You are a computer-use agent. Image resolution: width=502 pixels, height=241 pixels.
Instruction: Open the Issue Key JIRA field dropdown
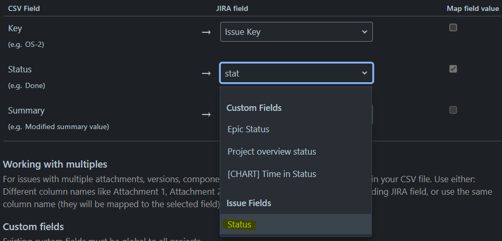click(296, 32)
